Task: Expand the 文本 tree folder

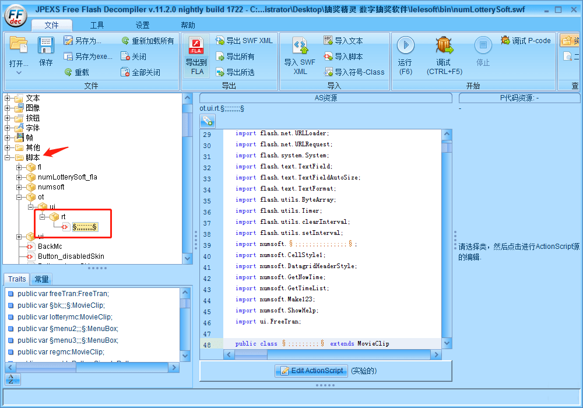Action: pyautogui.click(x=7, y=98)
